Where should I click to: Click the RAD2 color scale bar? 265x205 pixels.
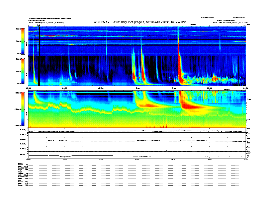[23, 41]
